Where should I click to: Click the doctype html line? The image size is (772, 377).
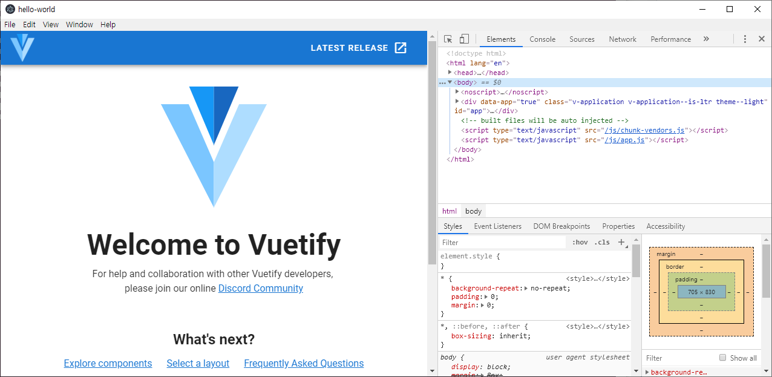tap(476, 53)
